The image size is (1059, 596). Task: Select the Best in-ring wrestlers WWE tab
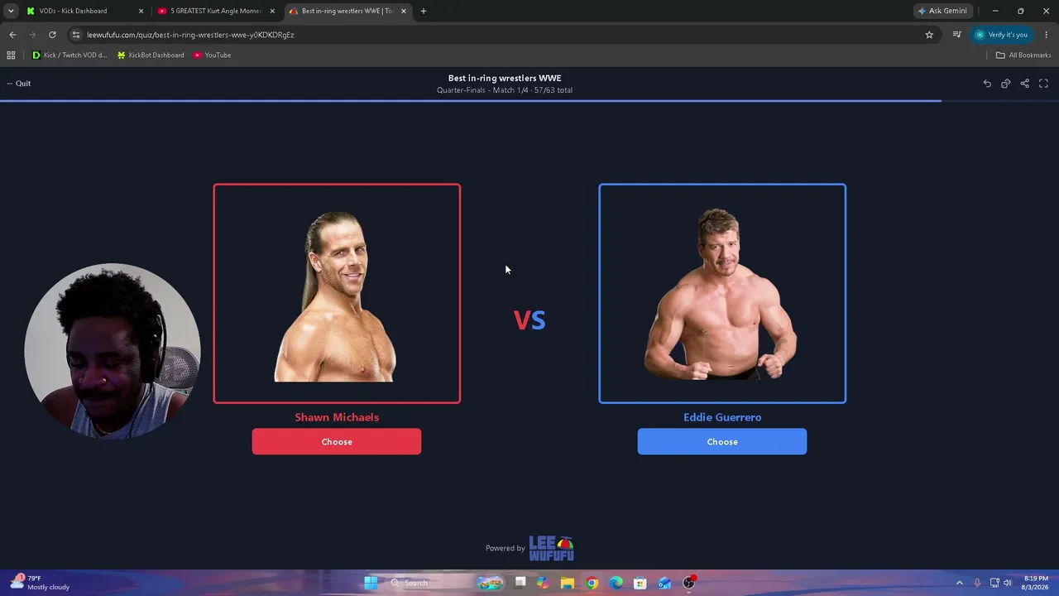[347, 11]
